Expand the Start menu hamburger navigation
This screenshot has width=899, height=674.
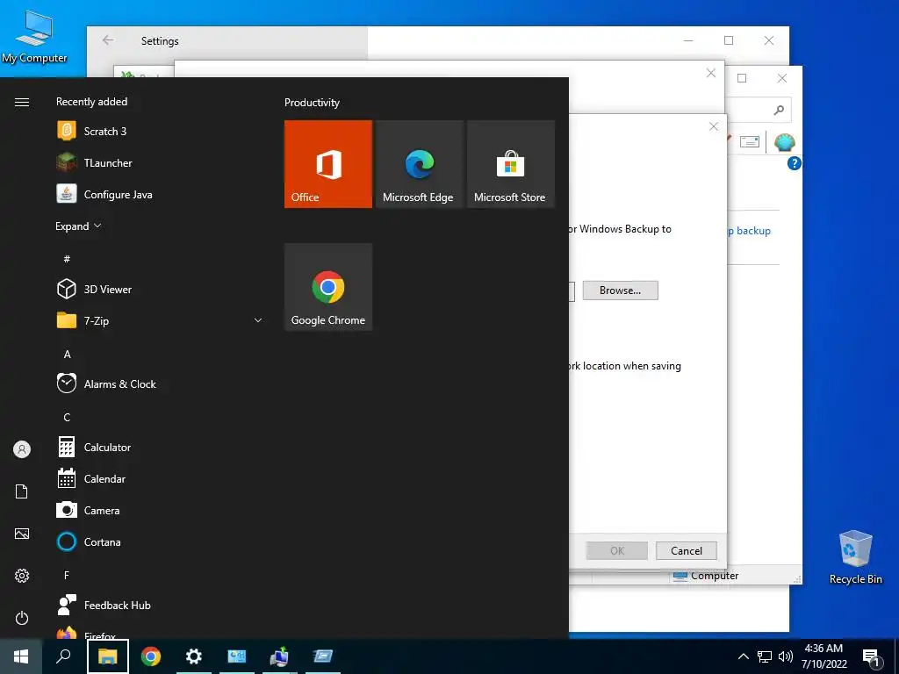22,102
